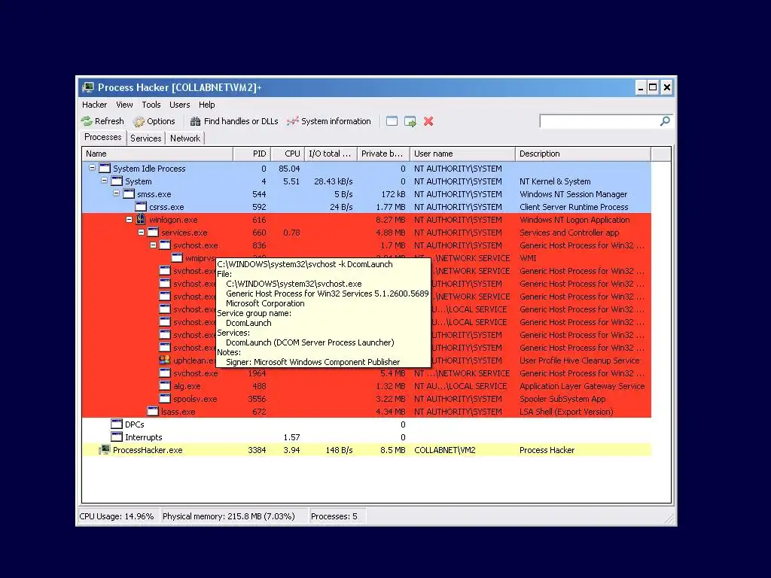Open Options from the toolbar

[154, 121]
